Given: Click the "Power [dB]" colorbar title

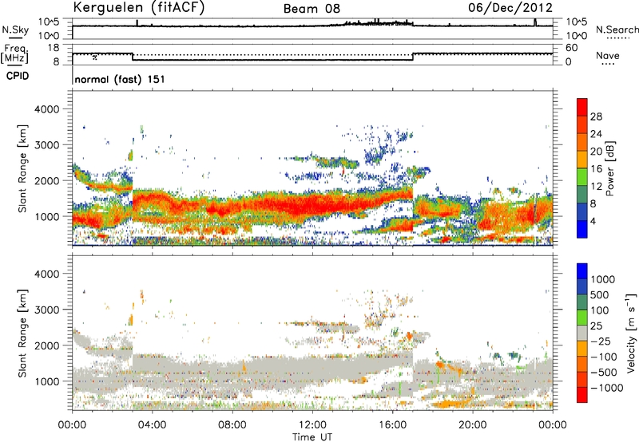Looking at the screenshot, I should pos(609,168).
